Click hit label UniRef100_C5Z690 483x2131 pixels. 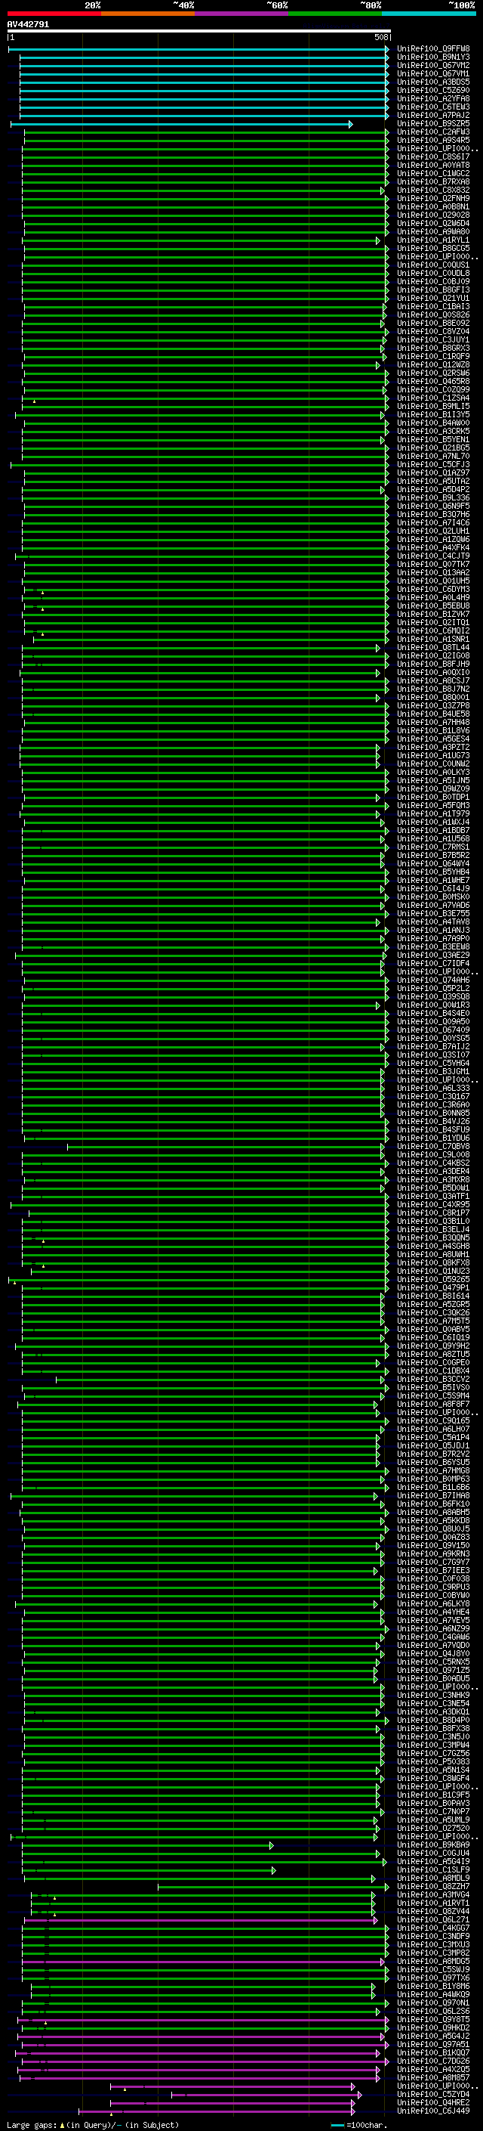click(x=433, y=90)
